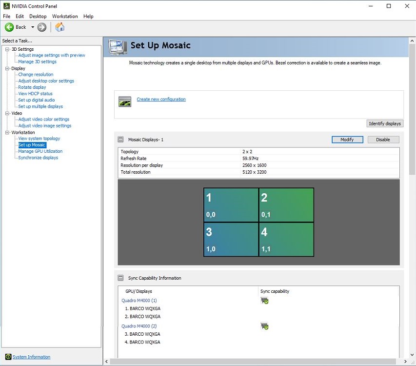Click the Topology value 2 x 2
416x366 pixels.
(x=247, y=152)
